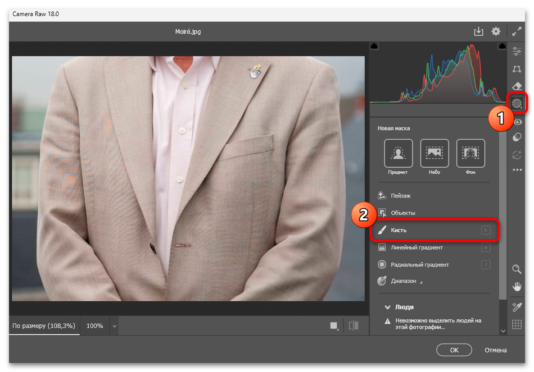Toggle full screen mode

(x=517, y=31)
